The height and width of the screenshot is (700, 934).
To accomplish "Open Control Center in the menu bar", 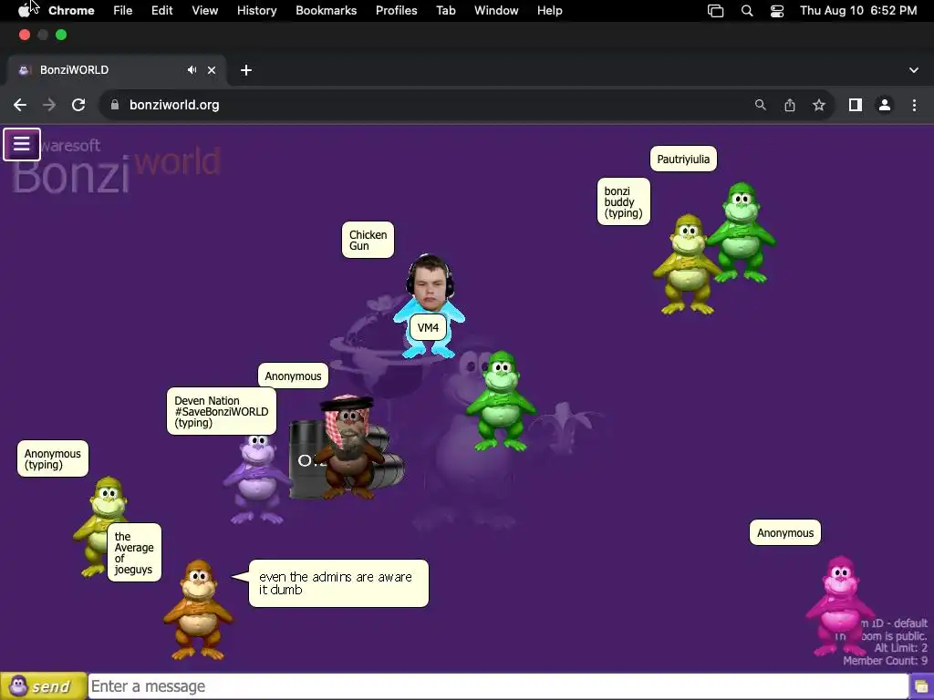I will point(777,11).
